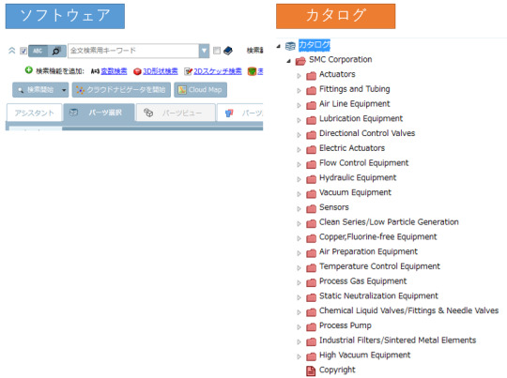The height and width of the screenshot is (378, 507).
Task: Select the Vacuum Equipment row text
Action: coord(355,192)
